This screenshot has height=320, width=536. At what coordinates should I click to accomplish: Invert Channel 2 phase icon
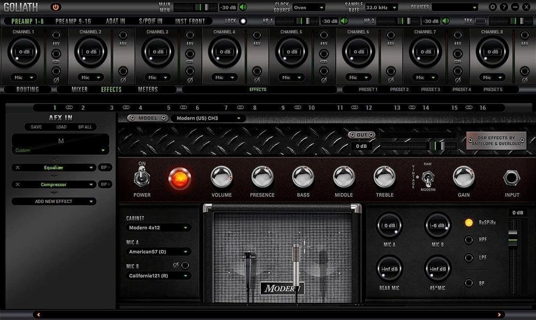point(123,71)
